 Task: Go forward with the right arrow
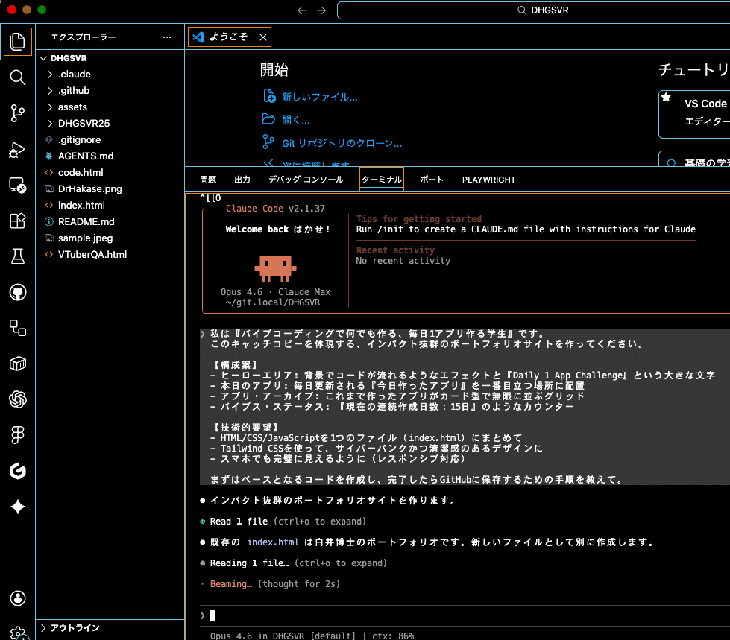[x=321, y=10]
